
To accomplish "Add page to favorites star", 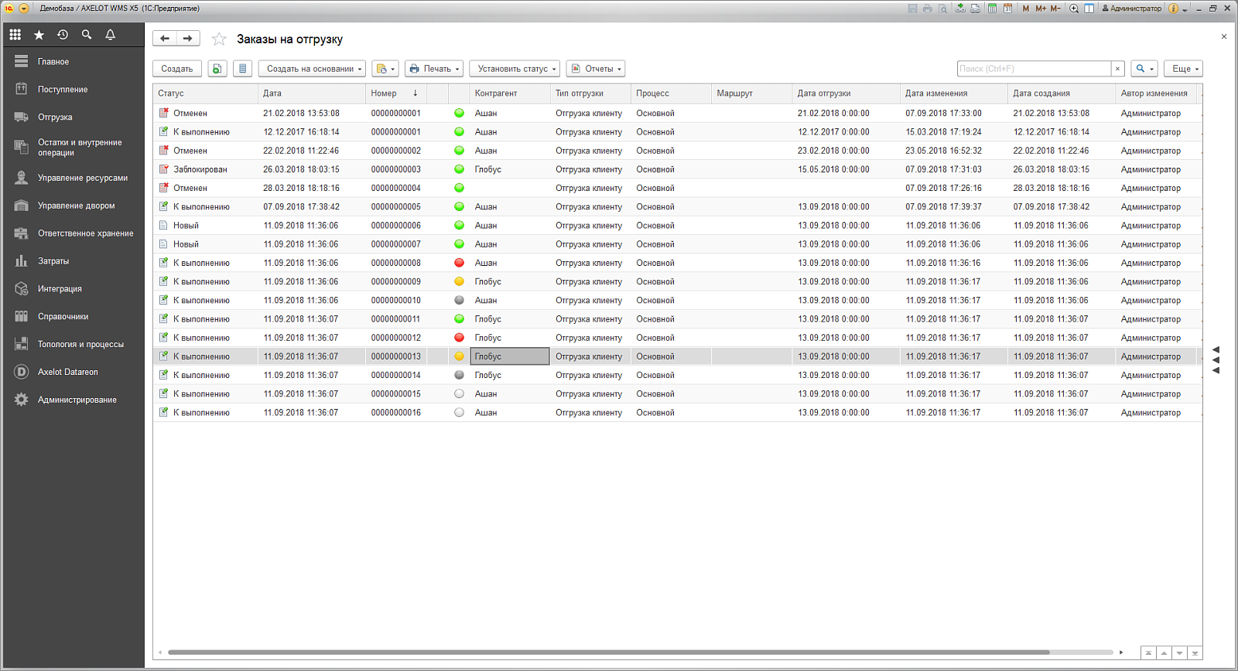I will click(219, 39).
